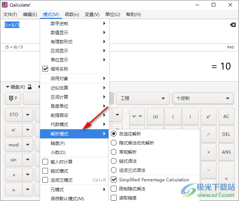This screenshot has height=201, width=239.
Task: Open dropdown arrow next to u
Action: (x=28, y=190)
